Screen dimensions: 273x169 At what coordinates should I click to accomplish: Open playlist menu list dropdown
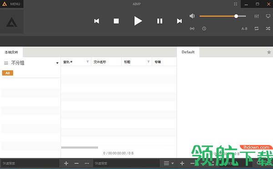168,163
